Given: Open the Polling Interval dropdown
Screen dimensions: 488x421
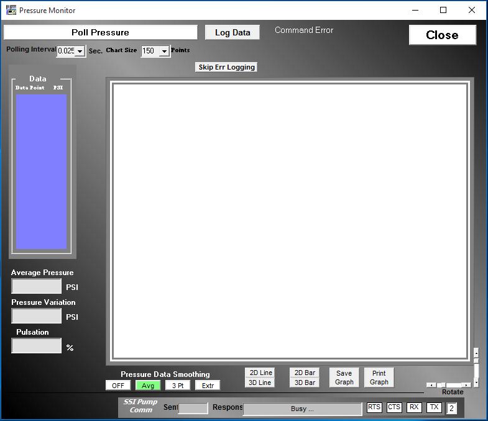Looking at the screenshot, I should pyautogui.click(x=80, y=51).
